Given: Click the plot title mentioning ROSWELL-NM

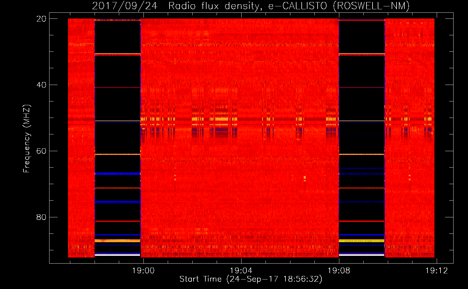Looking at the screenshot, I should 251,6.
